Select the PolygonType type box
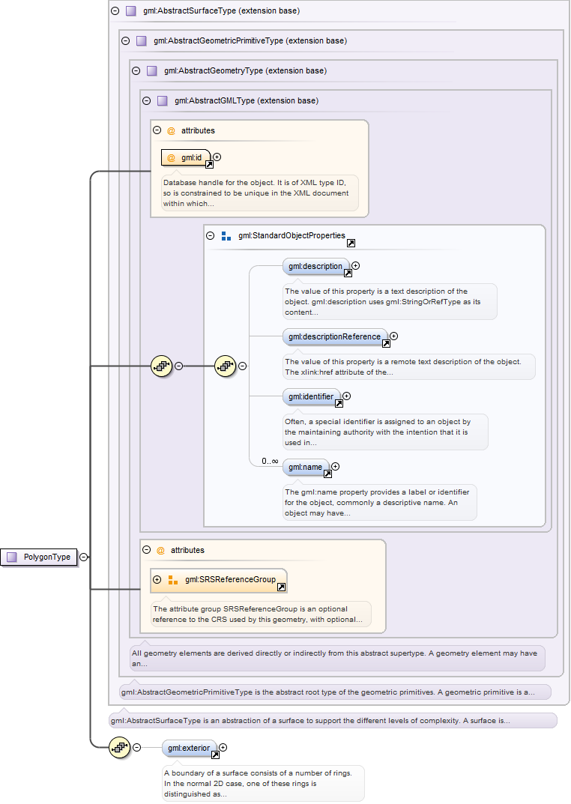571x804 pixels. pos(40,557)
